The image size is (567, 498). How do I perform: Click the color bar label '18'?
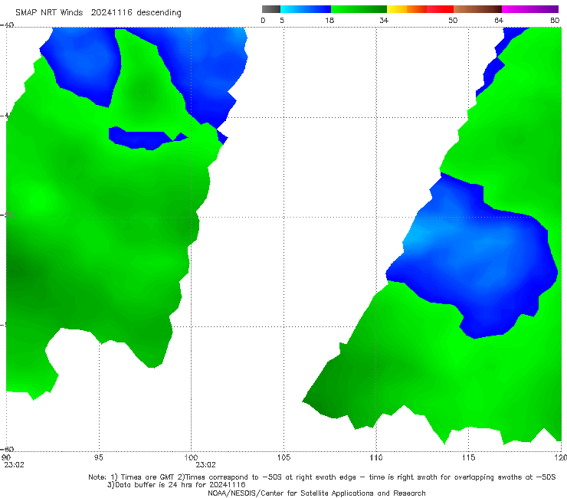coord(329,21)
